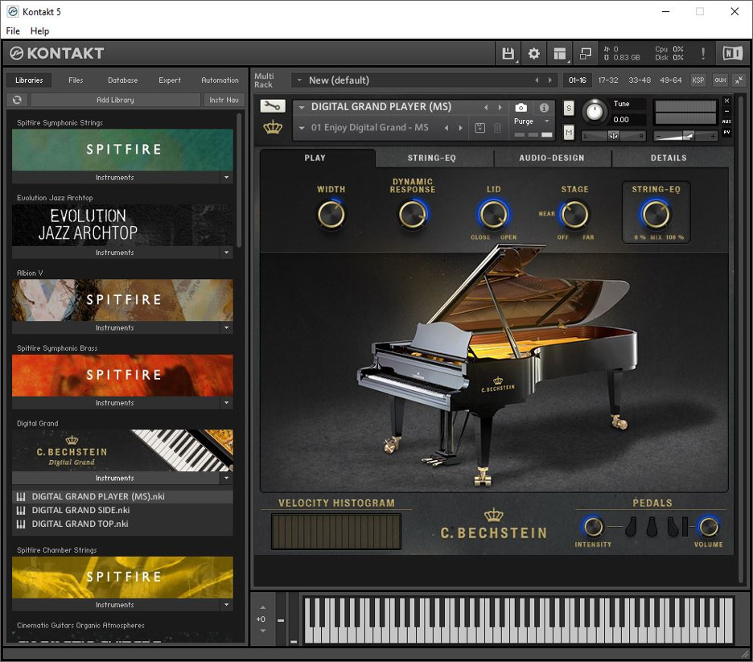753x662 pixels.
Task: Open the Help menu
Action: point(39,31)
